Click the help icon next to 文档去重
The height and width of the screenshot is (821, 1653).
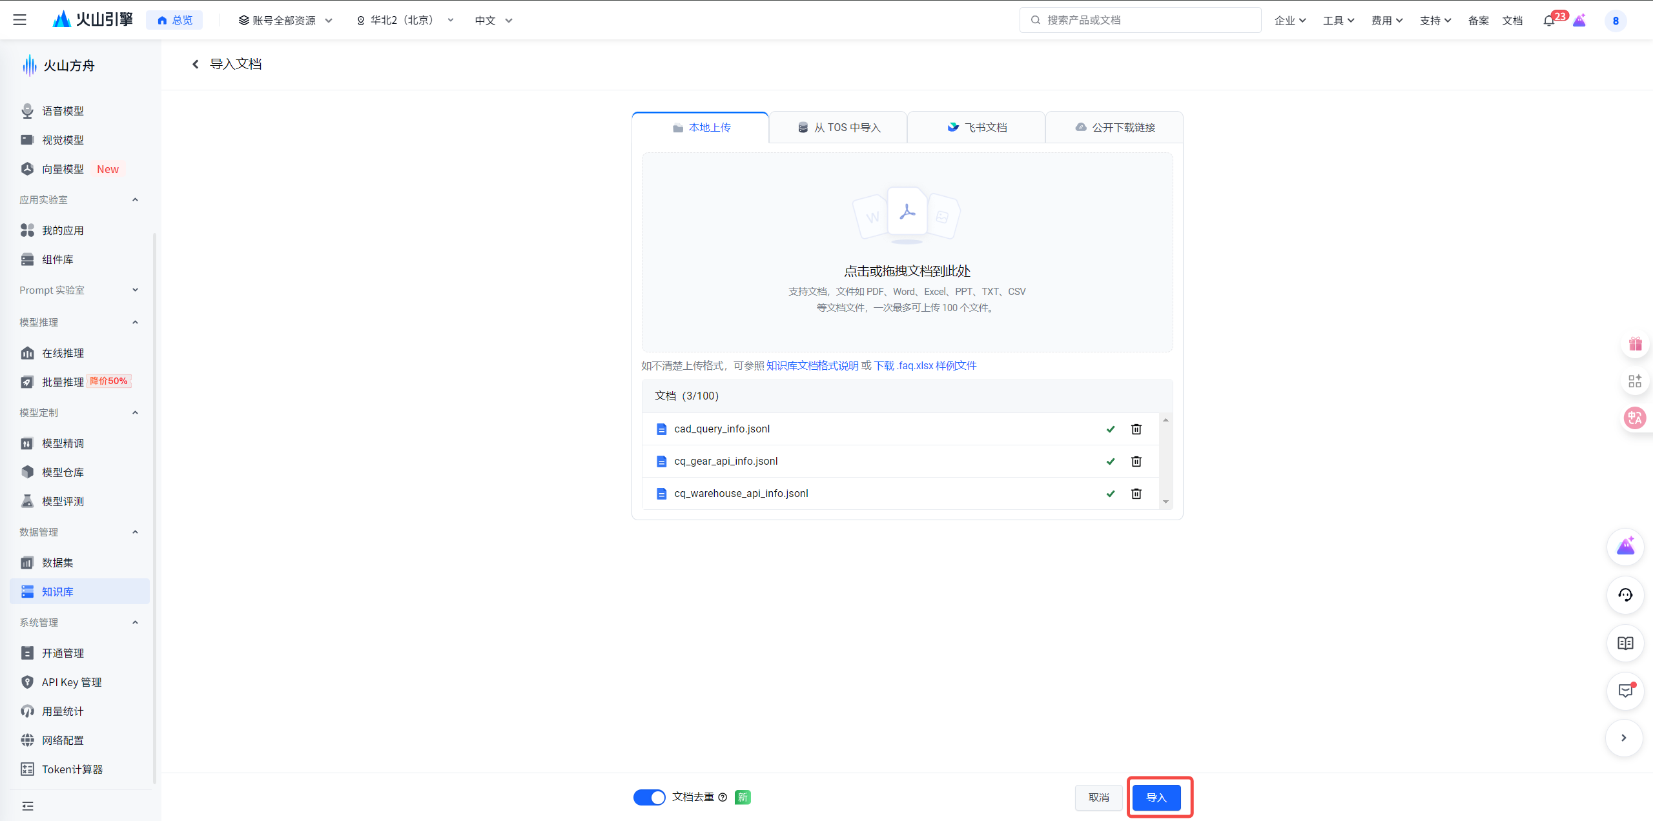pos(723,797)
